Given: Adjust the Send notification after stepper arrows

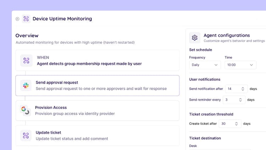Looking at the screenshot, I should click(243, 89).
